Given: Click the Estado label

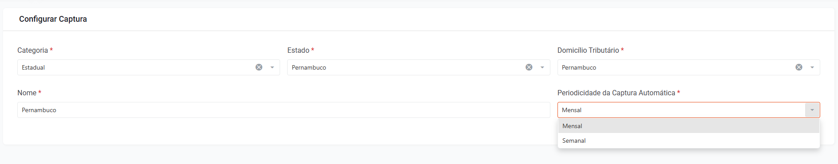Looking at the screenshot, I should pyautogui.click(x=298, y=50).
